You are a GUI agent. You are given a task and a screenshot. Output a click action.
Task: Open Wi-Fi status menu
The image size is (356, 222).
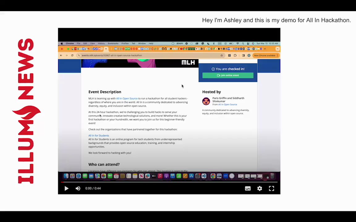(x=237, y=43)
